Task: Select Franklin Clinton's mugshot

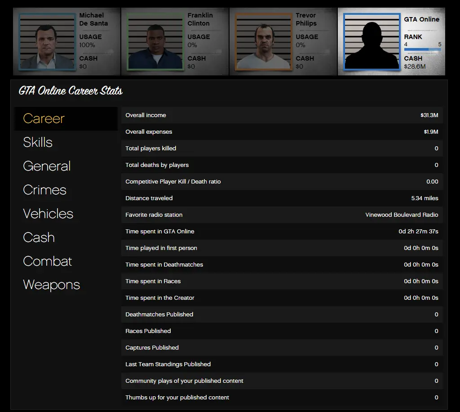Action: click(x=155, y=42)
